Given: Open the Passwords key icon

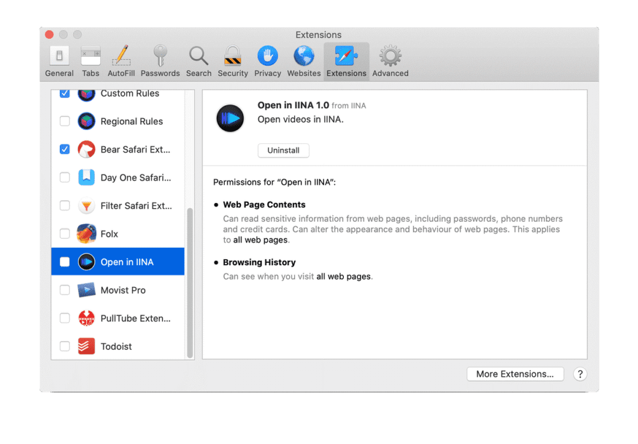Looking at the screenshot, I should point(160,55).
